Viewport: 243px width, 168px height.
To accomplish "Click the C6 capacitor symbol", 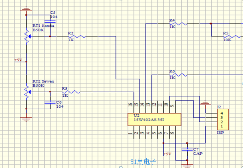I will pos(50,102).
